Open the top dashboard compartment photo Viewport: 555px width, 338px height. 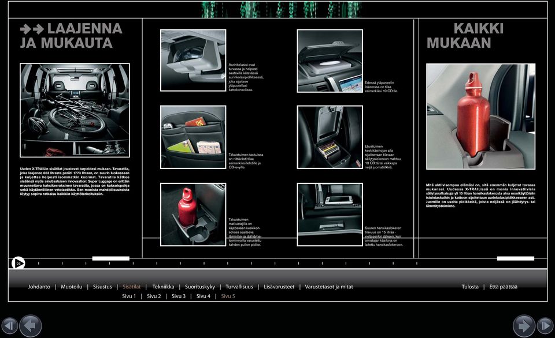pos(330,61)
